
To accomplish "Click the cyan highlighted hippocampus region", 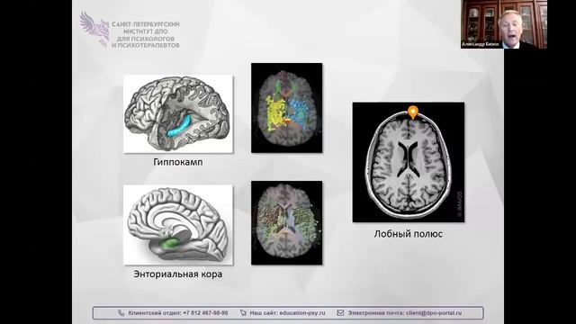I will pos(179,126).
